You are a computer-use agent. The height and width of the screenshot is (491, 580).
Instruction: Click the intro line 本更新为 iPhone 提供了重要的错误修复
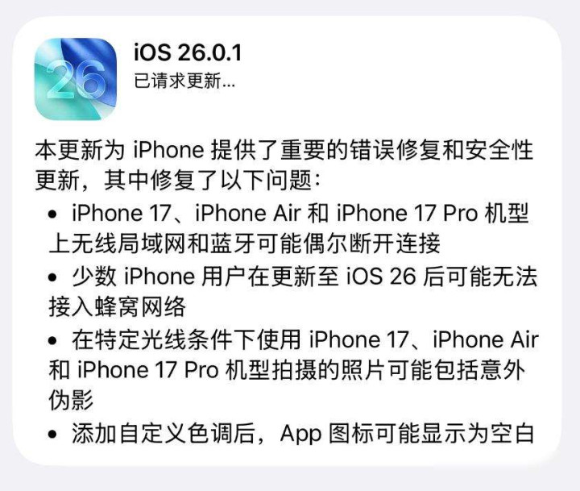point(284,150)
